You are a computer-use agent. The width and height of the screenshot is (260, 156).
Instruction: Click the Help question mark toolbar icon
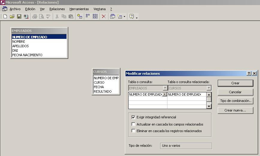(x=132, y=16)
